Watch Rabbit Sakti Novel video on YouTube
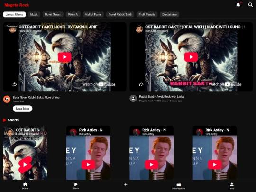 coord(99,84)
